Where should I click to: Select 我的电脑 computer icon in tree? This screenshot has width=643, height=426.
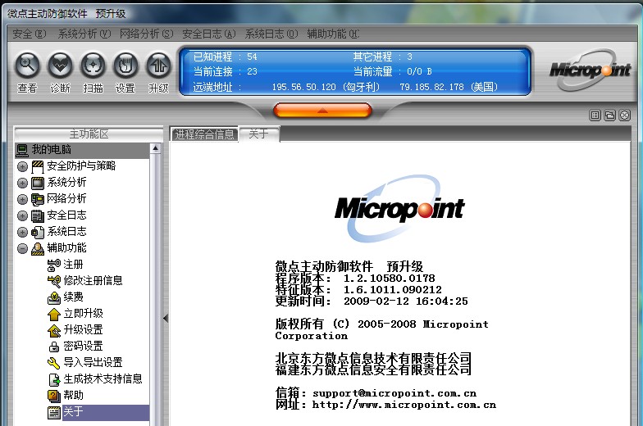pos(22,151)
